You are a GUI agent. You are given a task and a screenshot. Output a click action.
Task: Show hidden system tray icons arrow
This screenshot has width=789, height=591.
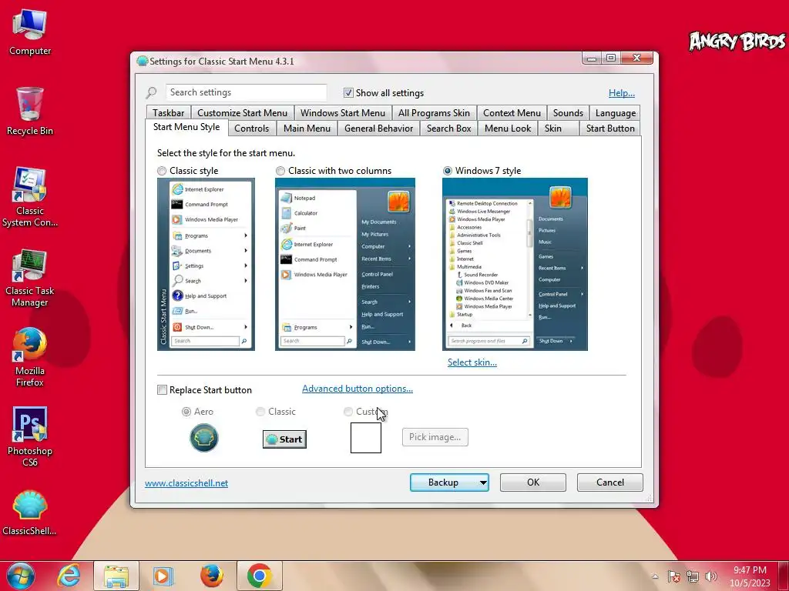click(x=655, y=576)
